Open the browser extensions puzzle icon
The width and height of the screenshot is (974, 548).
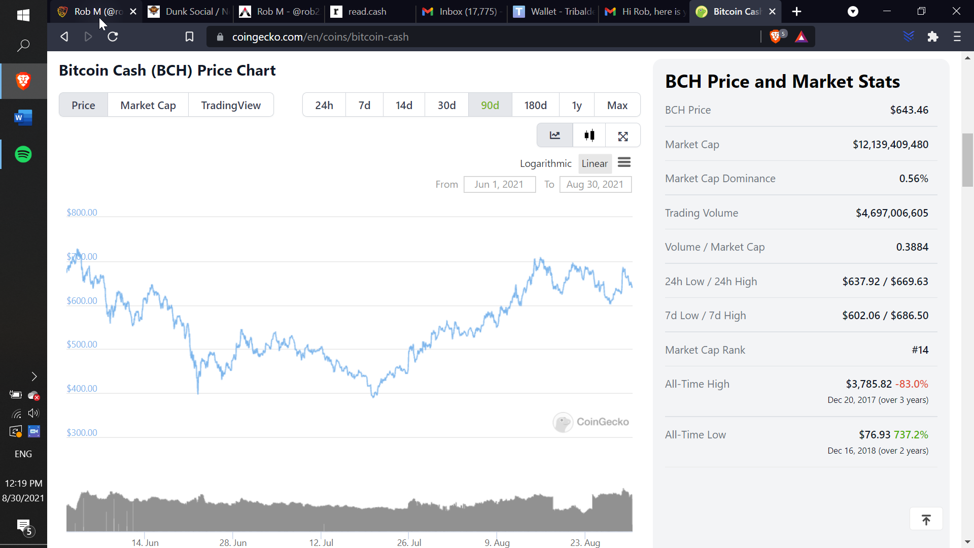(x=932, y=37)
